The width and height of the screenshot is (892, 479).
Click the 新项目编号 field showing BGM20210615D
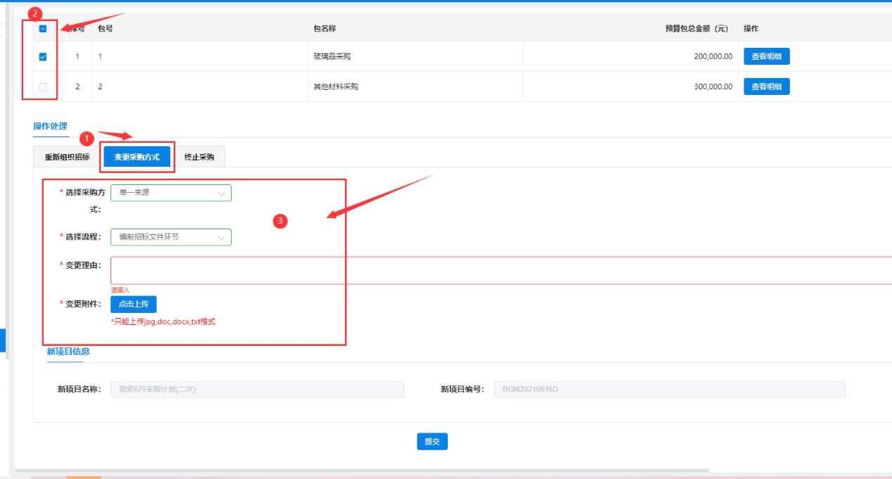tap(669, 390)
